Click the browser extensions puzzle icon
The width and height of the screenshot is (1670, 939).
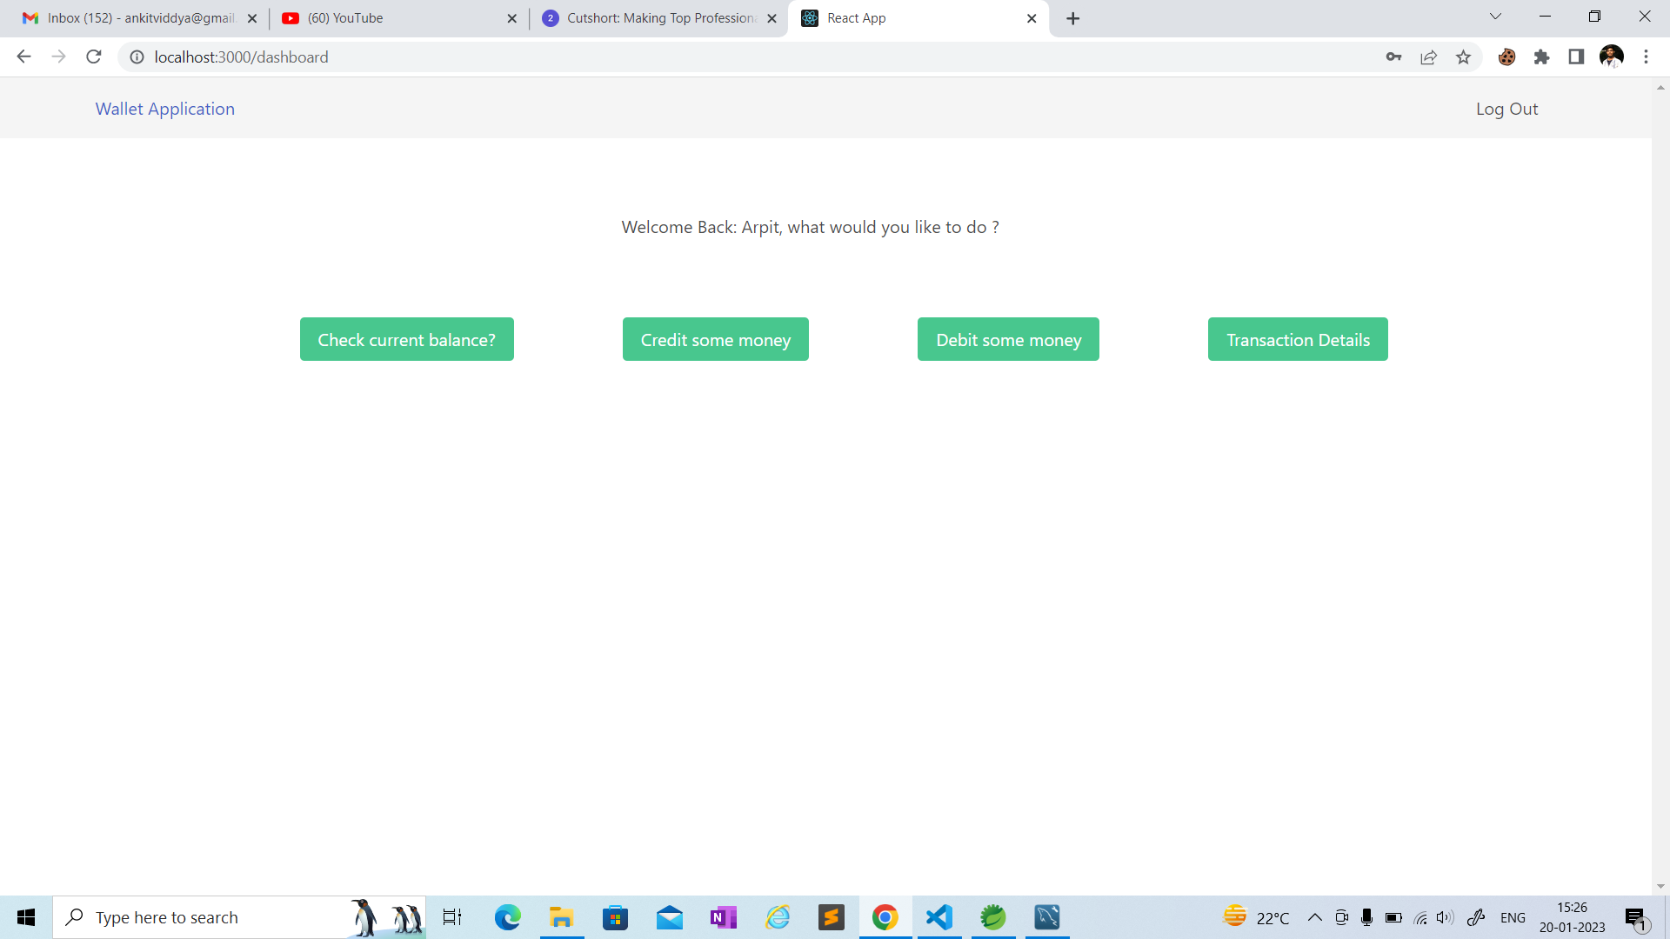(x=1543, y=57)
